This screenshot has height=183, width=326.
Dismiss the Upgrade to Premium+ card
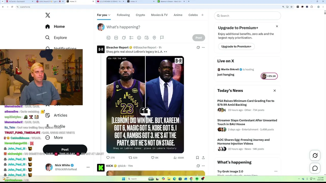[277, 26]
